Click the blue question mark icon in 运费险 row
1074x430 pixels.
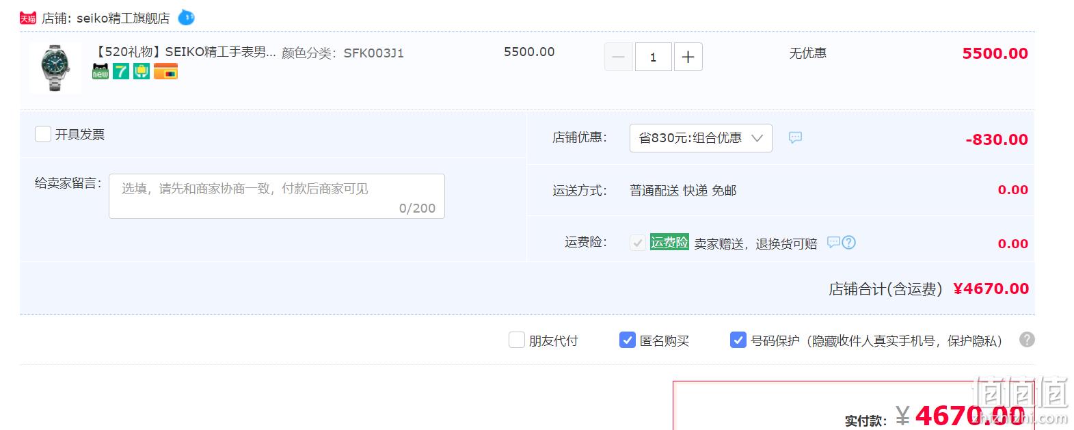[848, 242]
